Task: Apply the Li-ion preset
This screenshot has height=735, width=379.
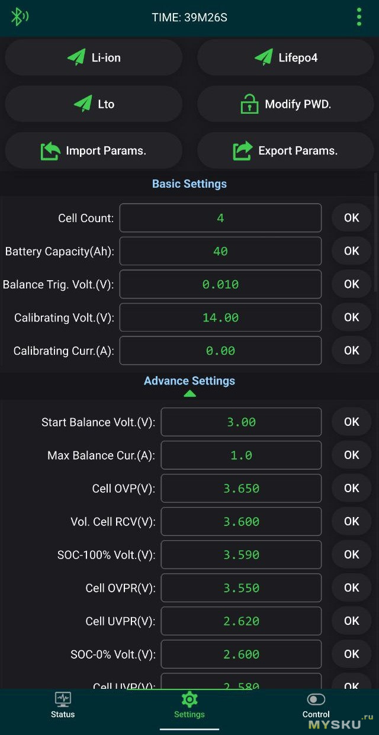Action: 94,57
